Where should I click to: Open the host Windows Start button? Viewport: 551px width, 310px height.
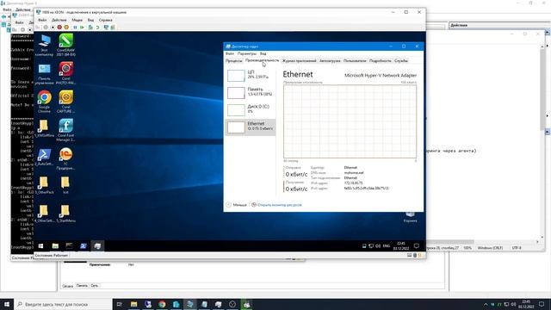(x=7, y=304)
